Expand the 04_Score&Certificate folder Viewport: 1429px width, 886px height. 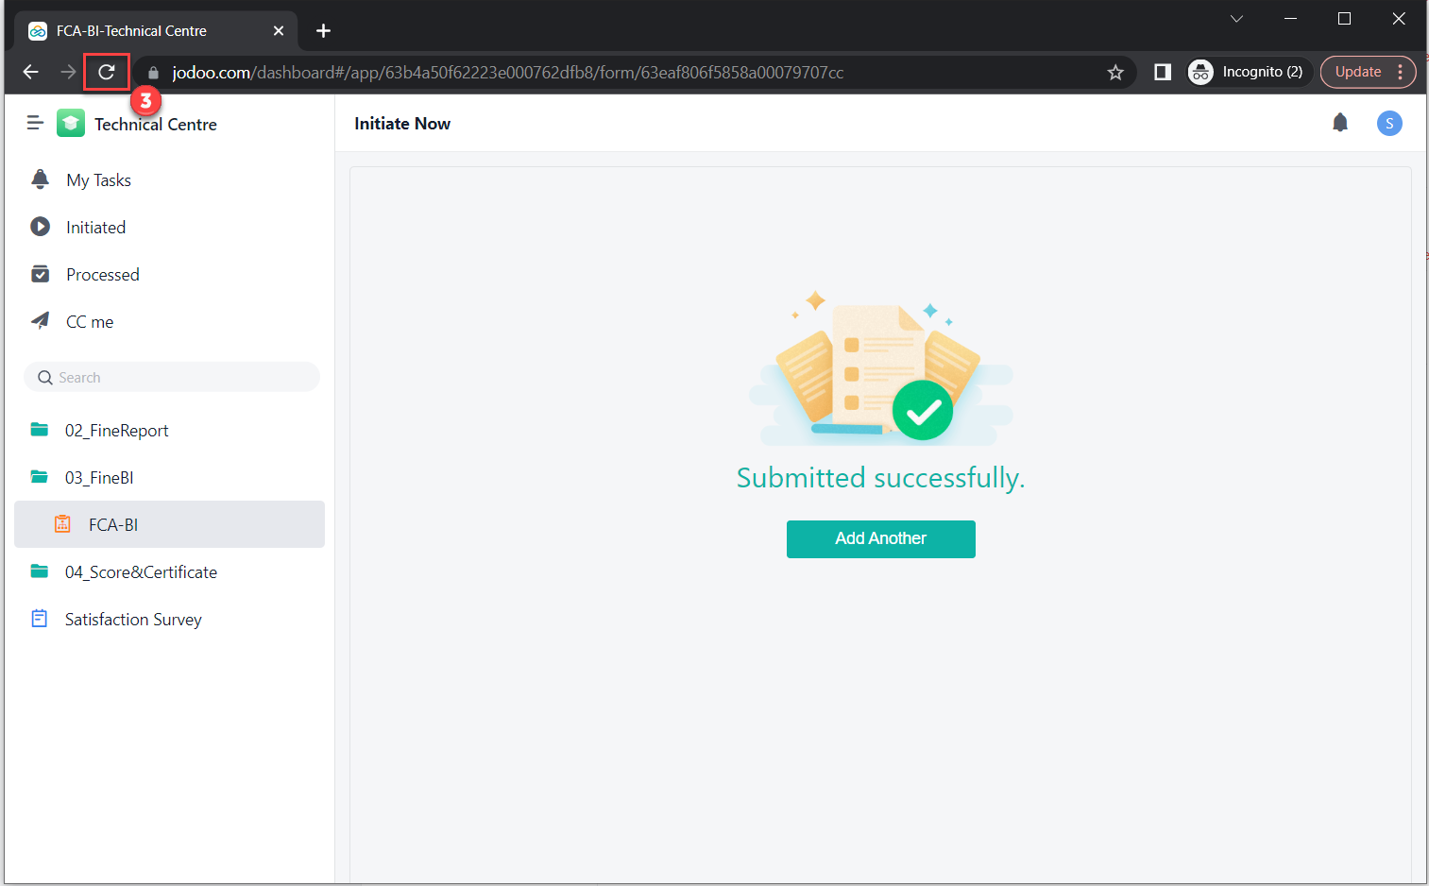[x=39, y=571]
